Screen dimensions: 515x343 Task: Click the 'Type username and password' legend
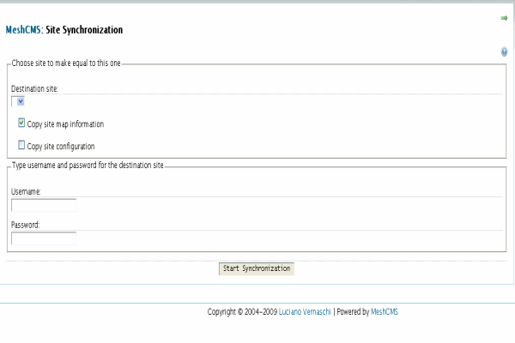tap(88, 165)
